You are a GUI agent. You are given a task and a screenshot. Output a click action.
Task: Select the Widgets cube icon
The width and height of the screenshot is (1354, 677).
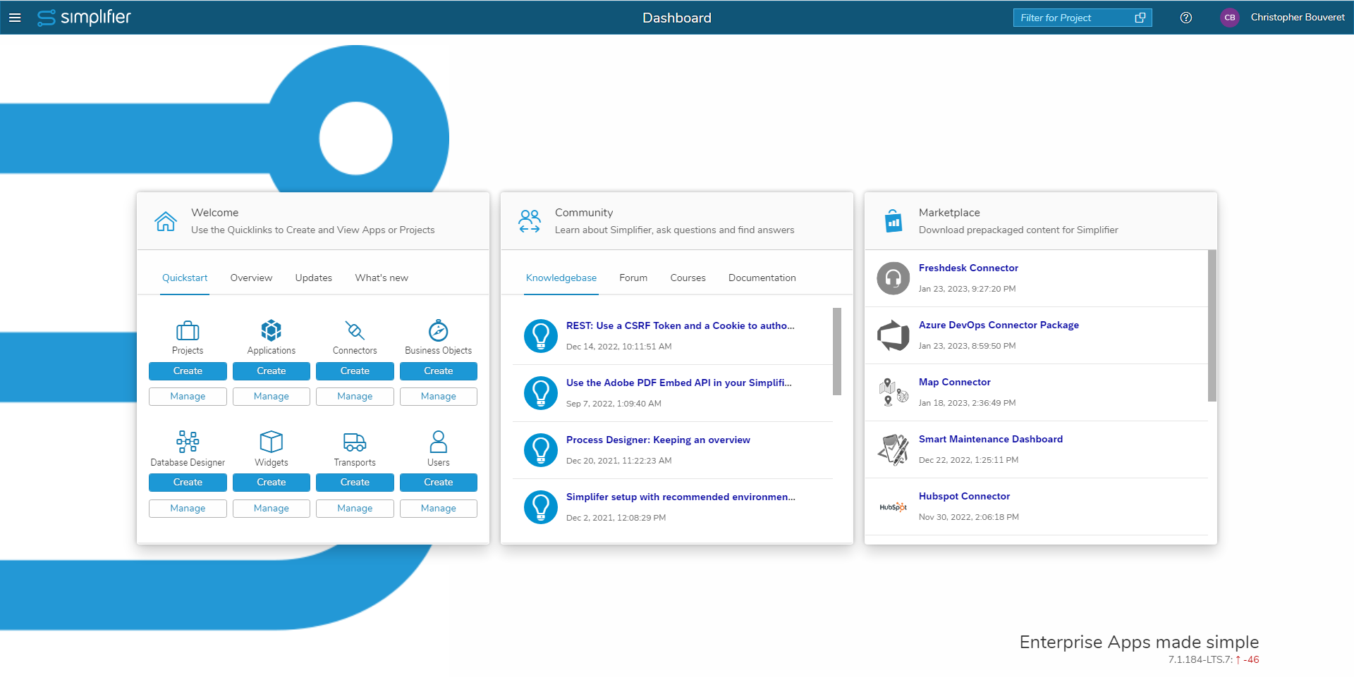click(x=271, y=442)
